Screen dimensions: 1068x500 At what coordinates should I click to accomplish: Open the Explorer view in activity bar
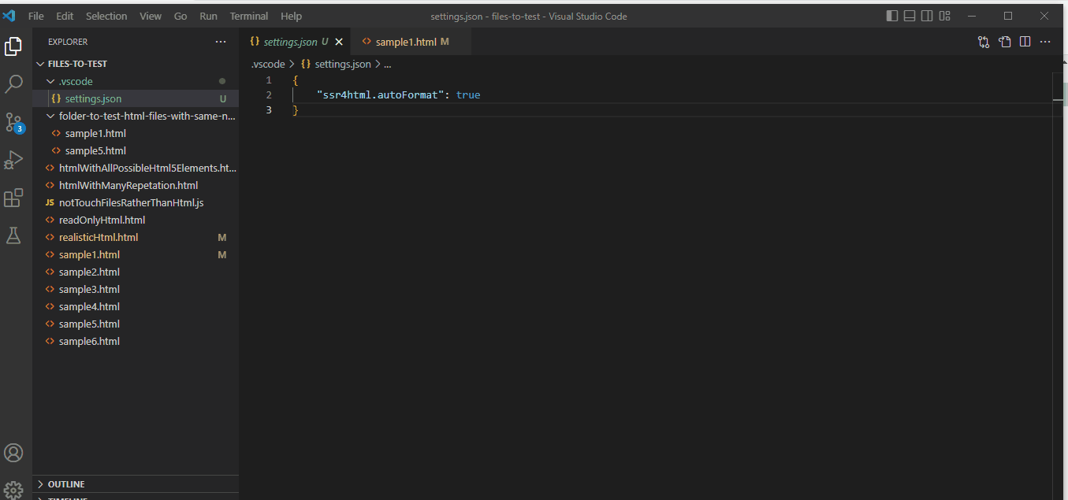(13, 46)
